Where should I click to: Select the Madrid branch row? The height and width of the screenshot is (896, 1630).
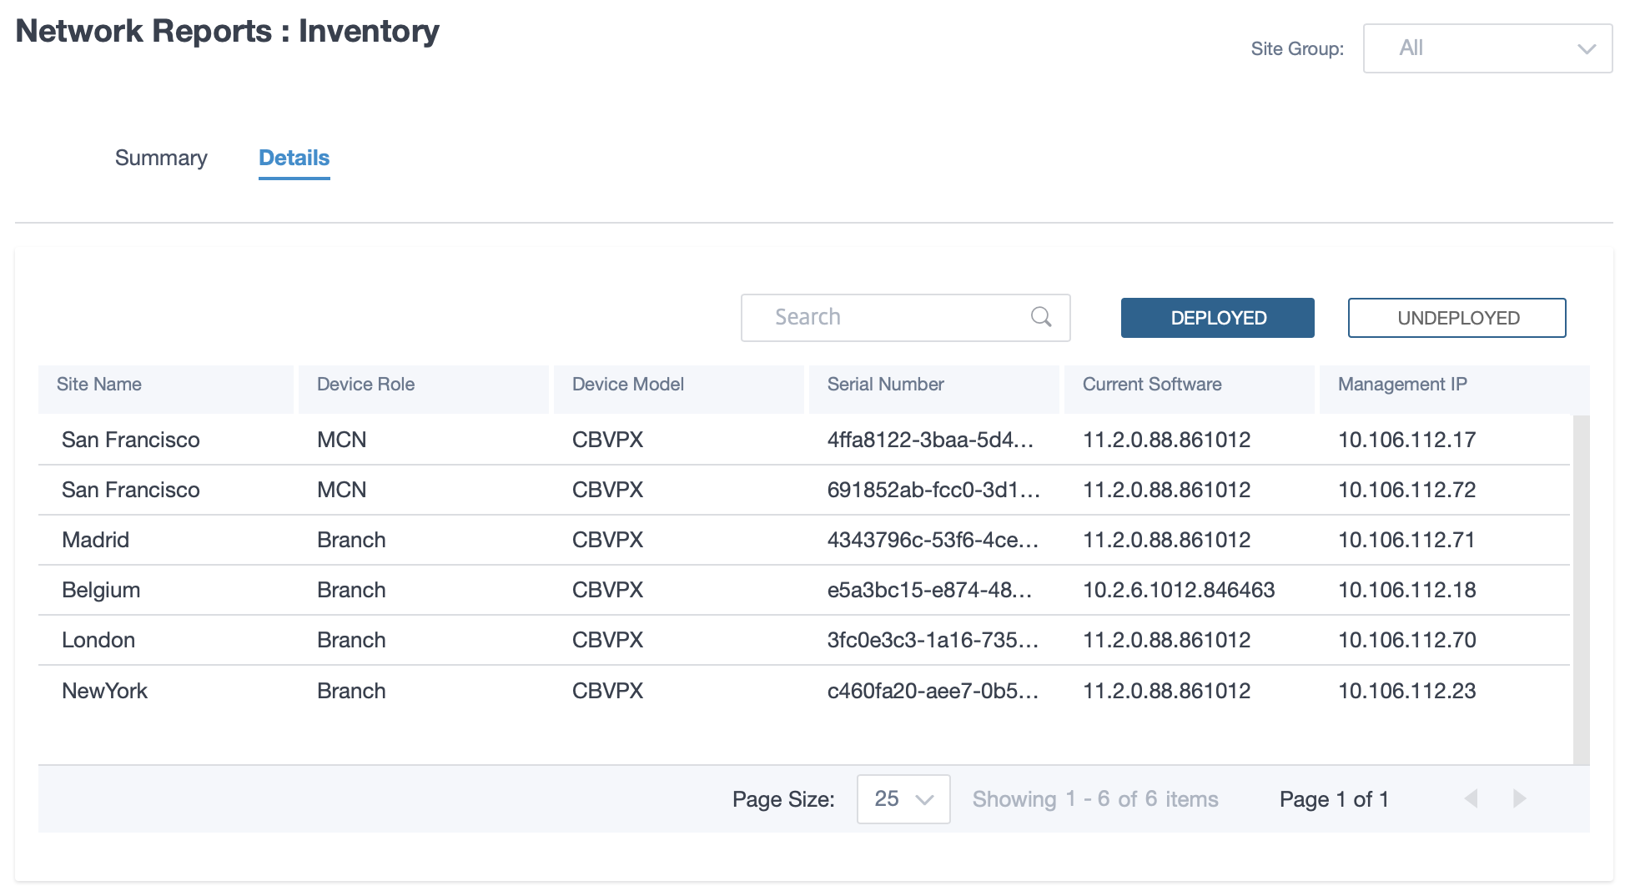pyautogui.click(x=804, y=540)
